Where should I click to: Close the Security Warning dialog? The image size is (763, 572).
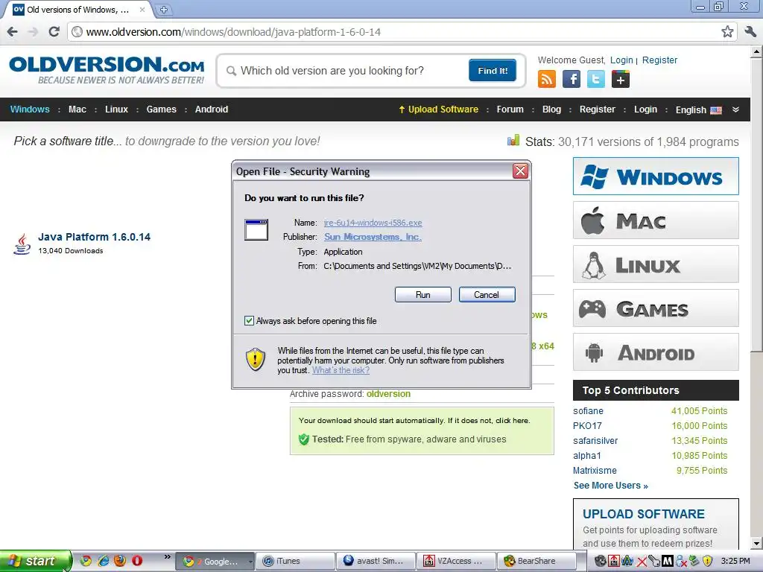click(520, 171)
